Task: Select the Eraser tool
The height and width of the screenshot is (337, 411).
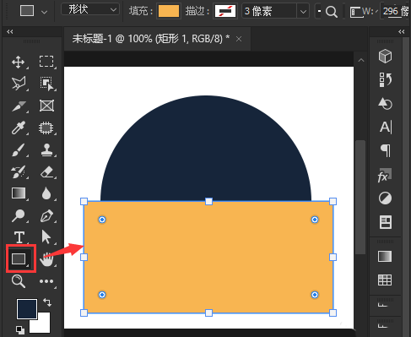Action: (x=46, y=171)
